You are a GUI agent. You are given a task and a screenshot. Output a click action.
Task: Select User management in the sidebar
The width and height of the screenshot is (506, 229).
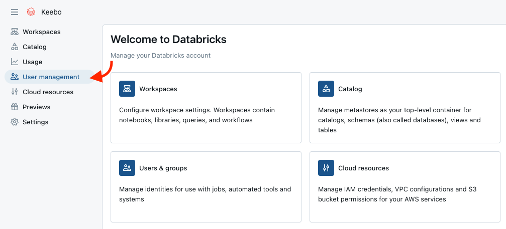coord(50,77)
